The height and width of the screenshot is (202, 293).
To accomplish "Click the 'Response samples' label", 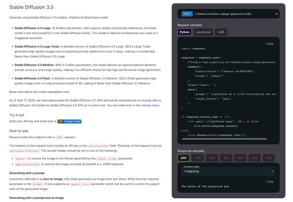I will [190, 151].
